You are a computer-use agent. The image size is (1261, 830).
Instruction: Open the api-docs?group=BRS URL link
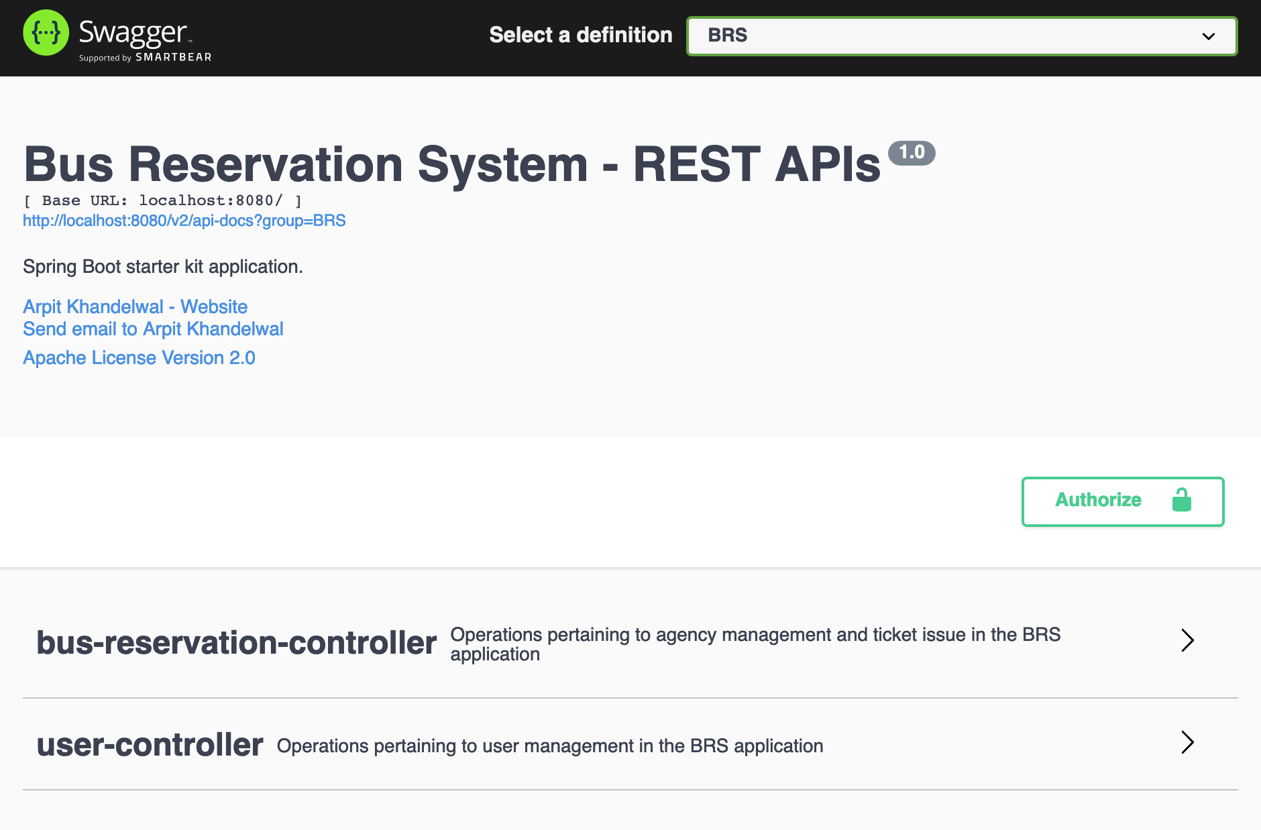184,221
